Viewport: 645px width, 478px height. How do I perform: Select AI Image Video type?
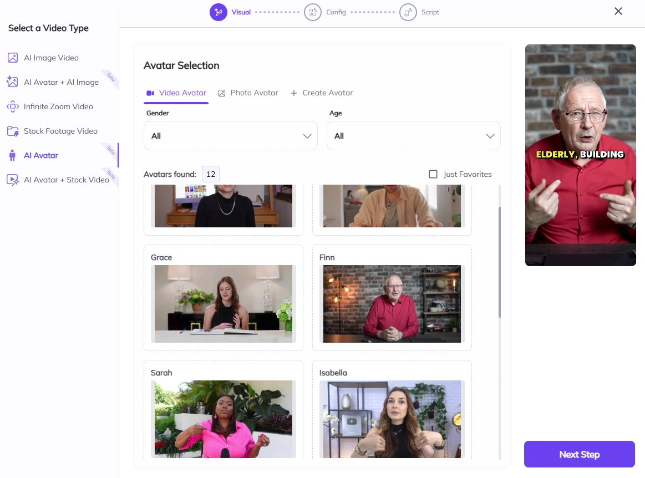[51, 58]
